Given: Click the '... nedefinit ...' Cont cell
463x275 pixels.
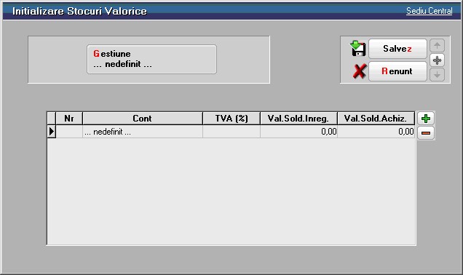Looking at the screenshot, I should click(143, 132).
